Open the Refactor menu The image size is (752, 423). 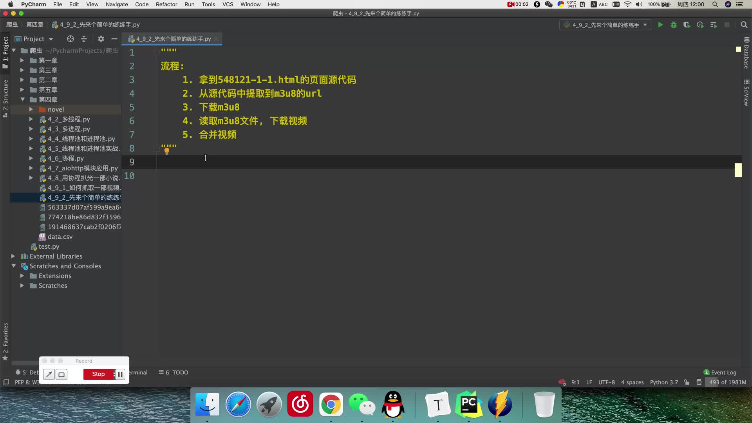[166, 4]
